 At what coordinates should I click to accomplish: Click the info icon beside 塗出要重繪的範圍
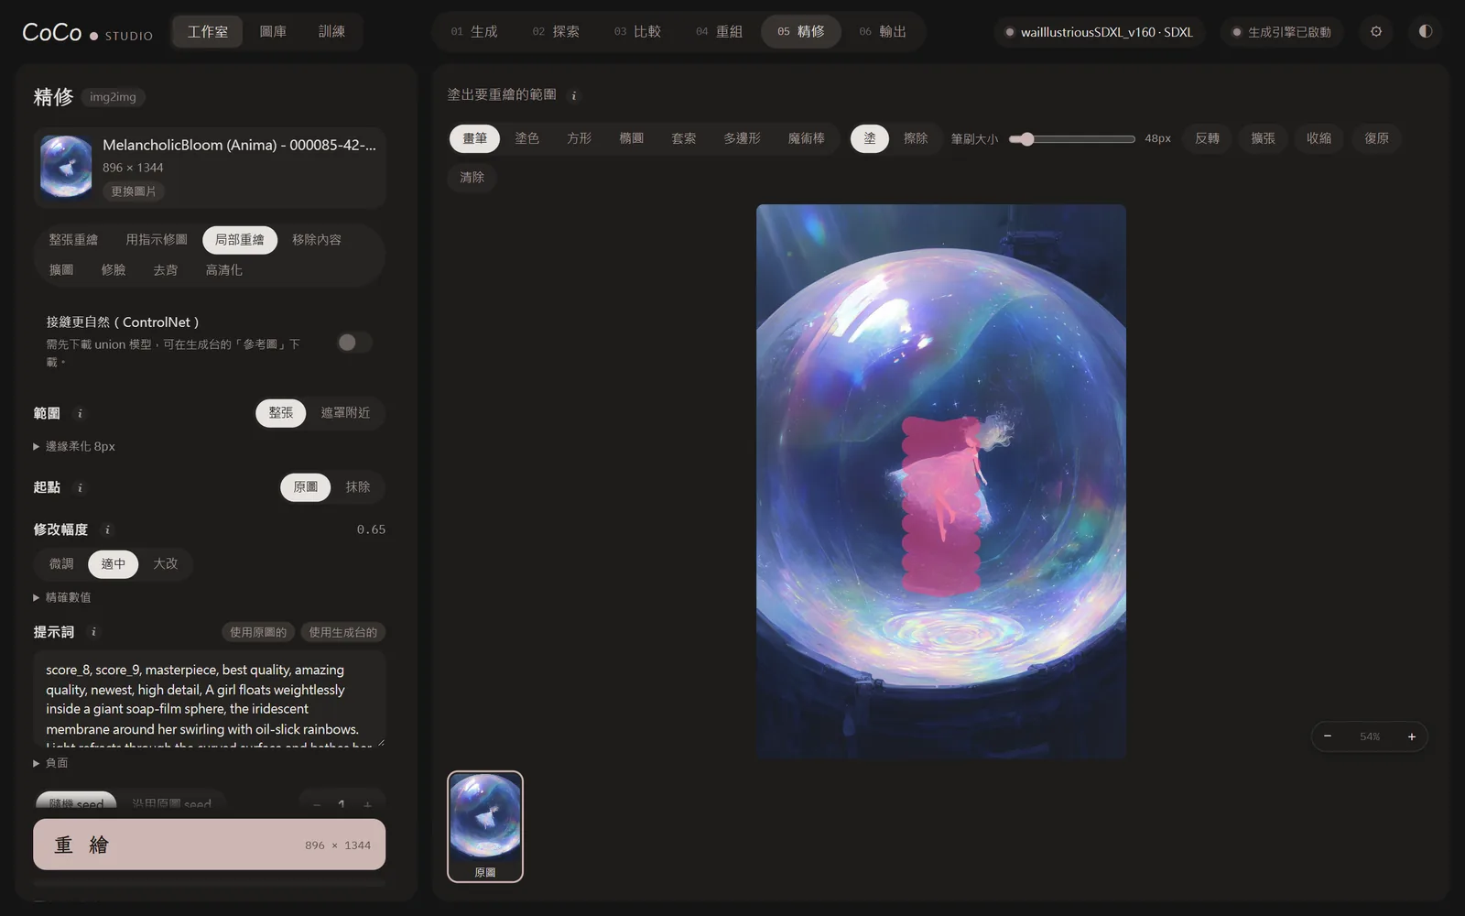click(574, 95)
